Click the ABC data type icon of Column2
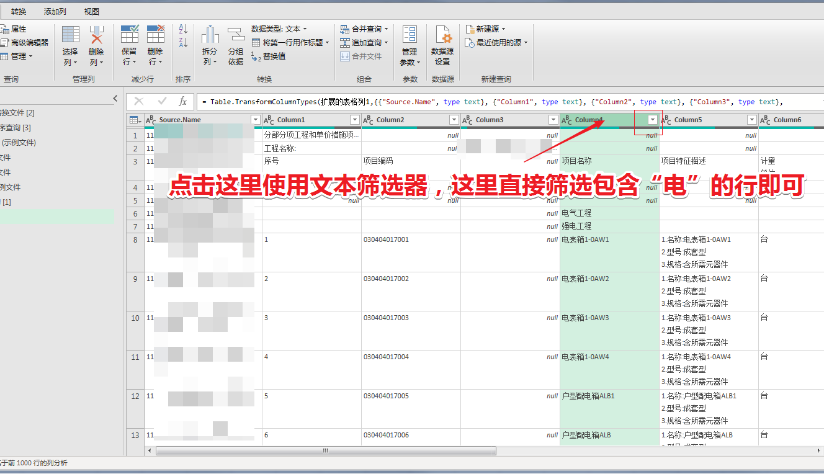Image resolution: width=824 pixels, height=474 pixels. click(x=369, y=120)
